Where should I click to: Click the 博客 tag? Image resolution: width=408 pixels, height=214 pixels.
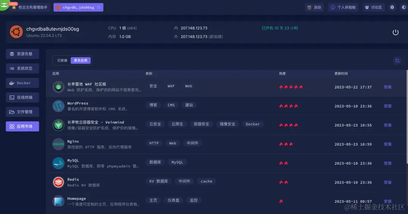coord(153,105)
